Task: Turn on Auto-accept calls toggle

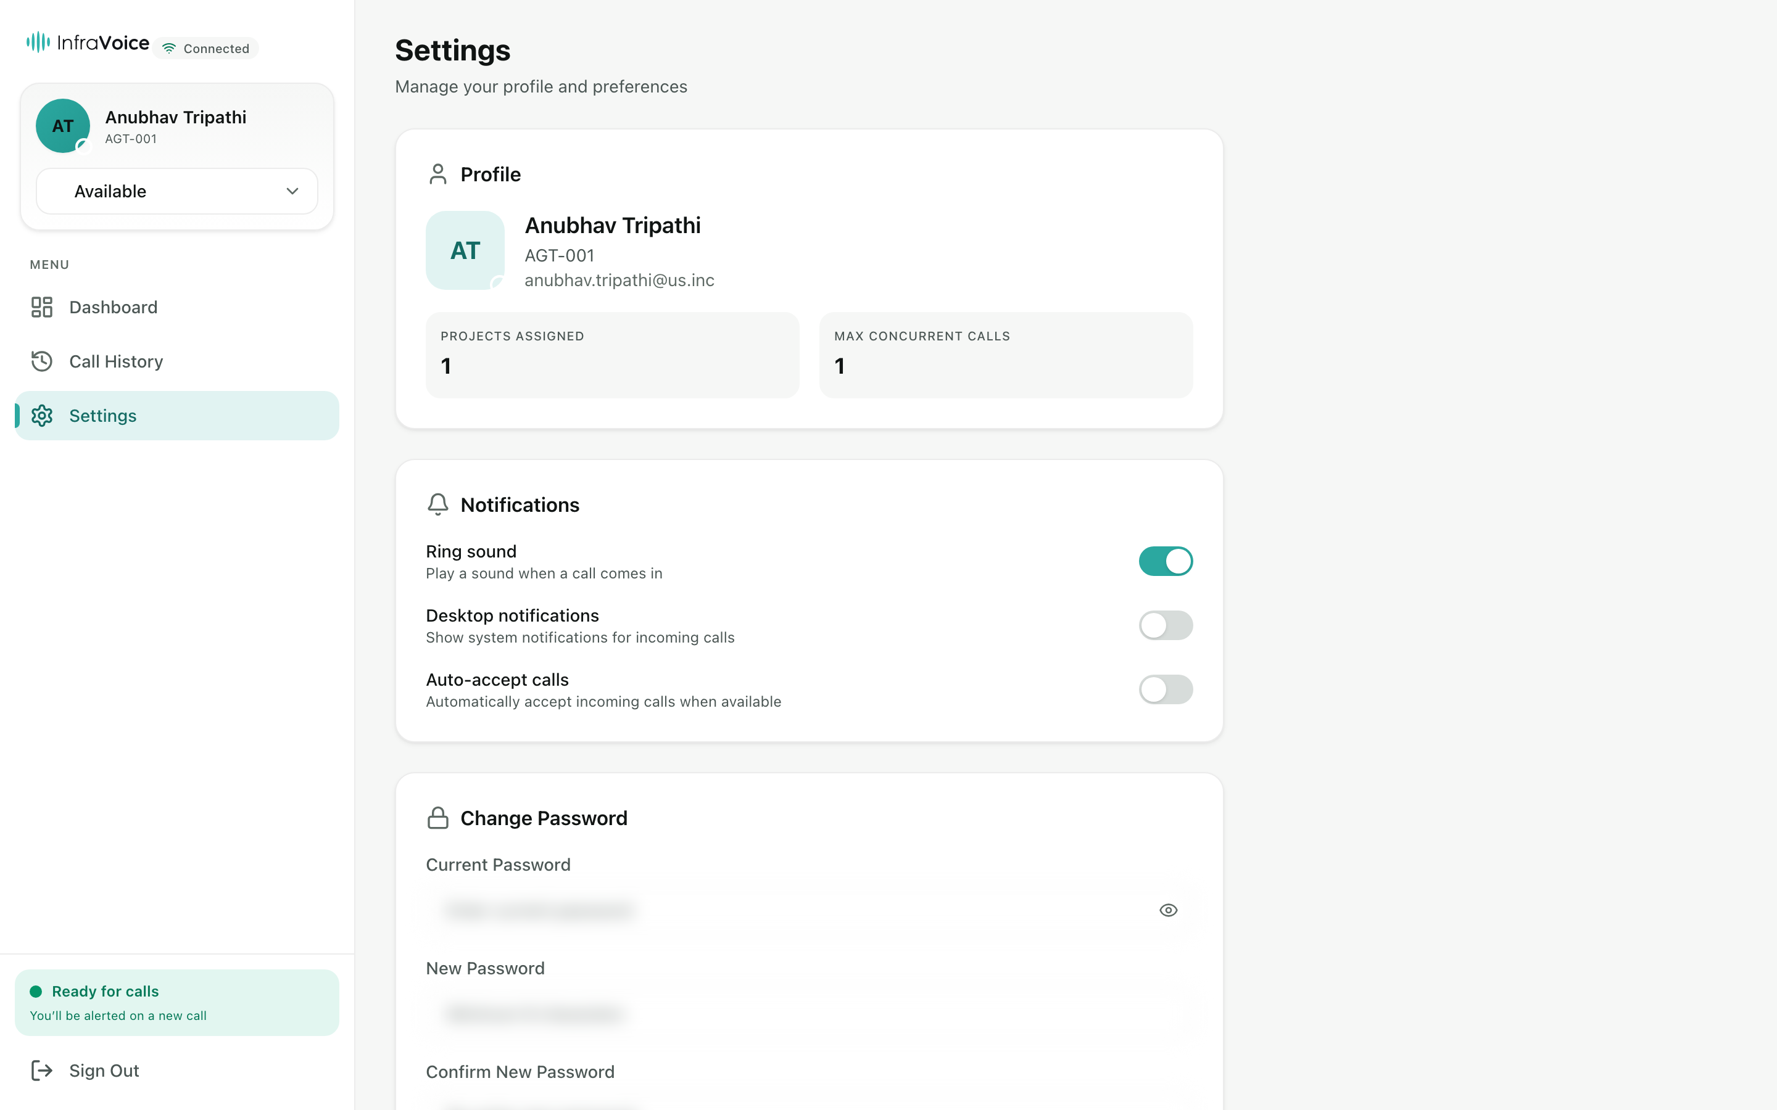Action: 1166,689
